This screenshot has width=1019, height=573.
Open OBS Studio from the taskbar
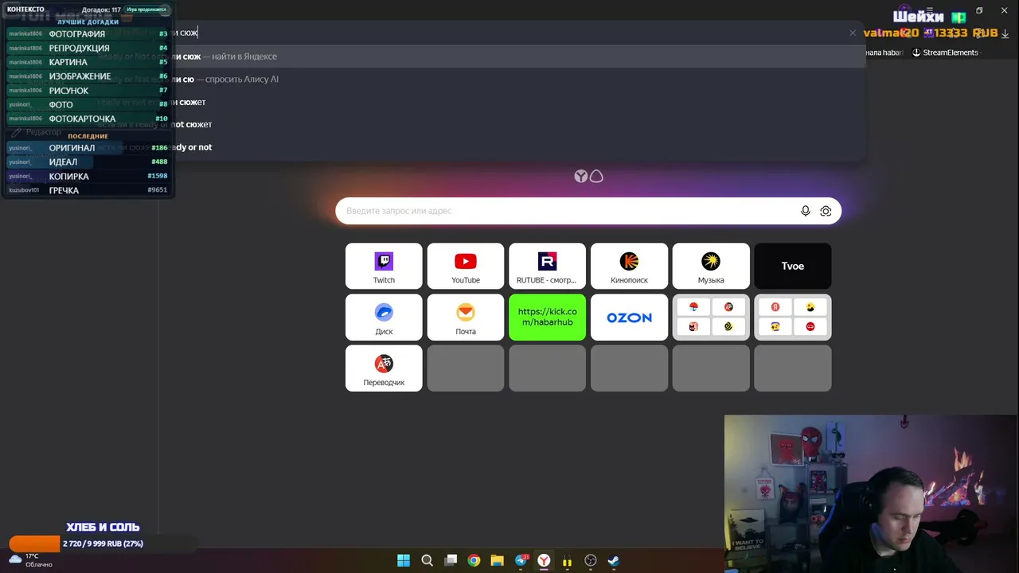coord(591,560)
